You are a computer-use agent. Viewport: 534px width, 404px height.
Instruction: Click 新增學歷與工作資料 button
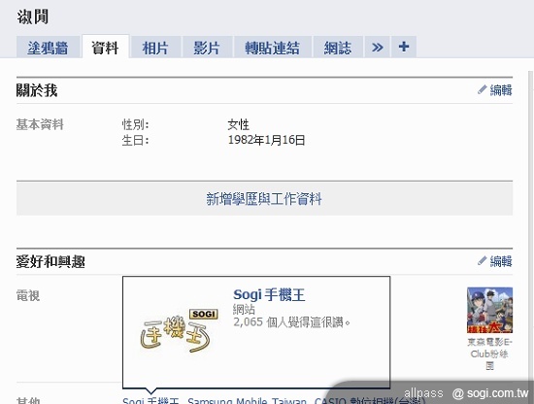[264, 198]
